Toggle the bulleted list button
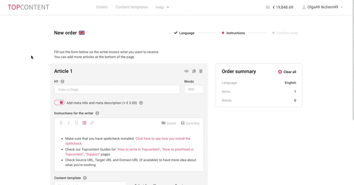Viewport: 354px width, 185px height. tap(84, 123)
